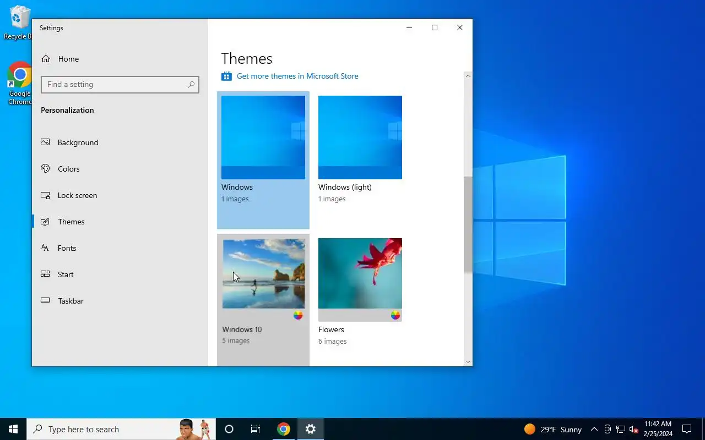The width and height of the screenshot is (705, 440).
Task: Click the Cortana circle icon on taskbar
Action: pyautogui.click(x=229, y=429)
